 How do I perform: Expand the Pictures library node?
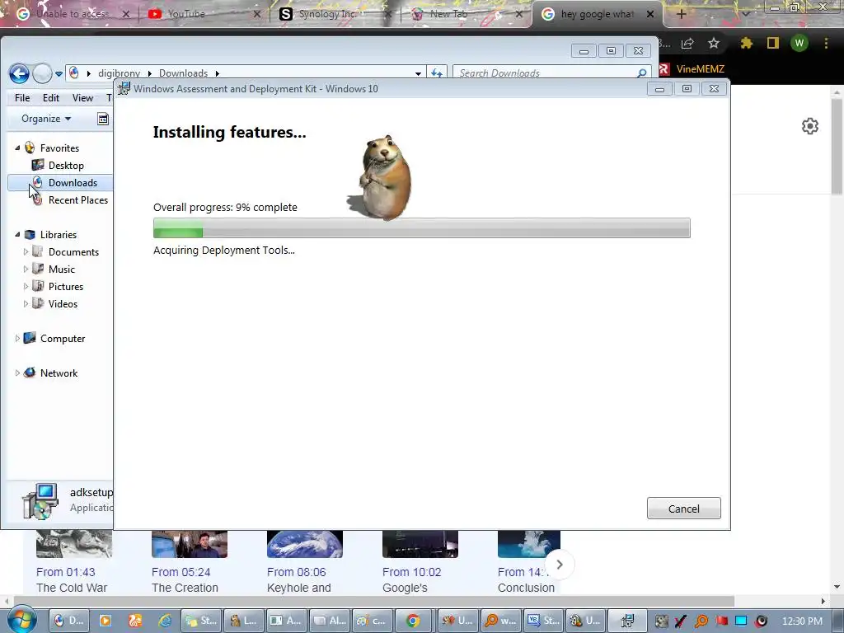(x=26, y=286)
